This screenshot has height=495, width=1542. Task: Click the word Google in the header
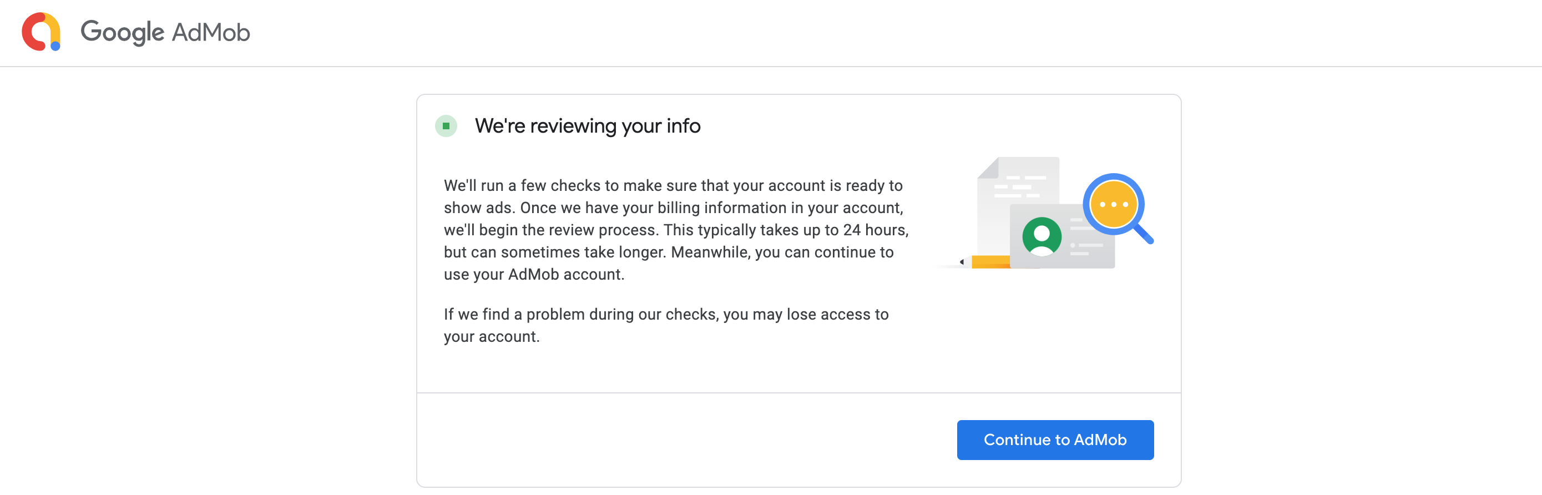tap(122, 32)
